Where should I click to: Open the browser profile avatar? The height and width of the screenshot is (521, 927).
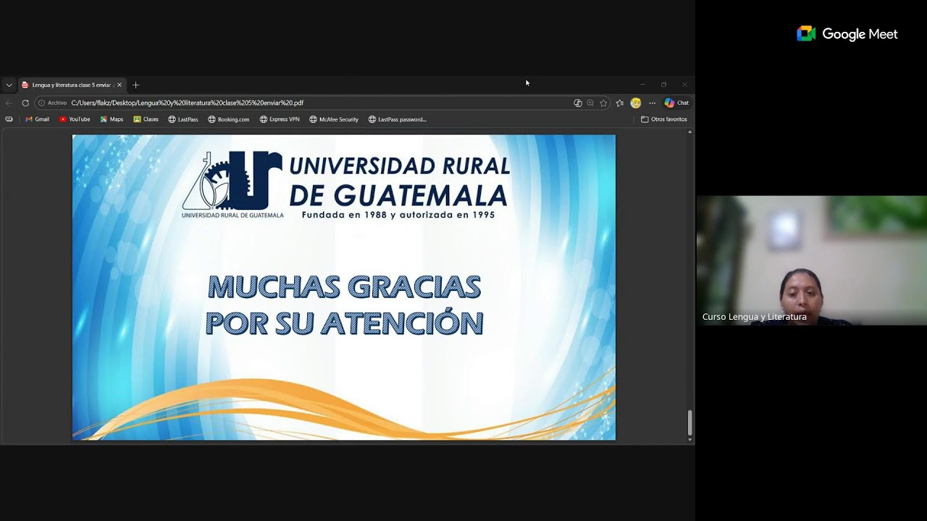click(636, 103)
